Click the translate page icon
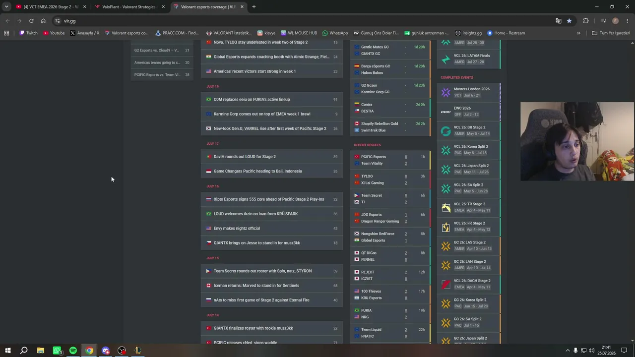 tap(558, 21)
